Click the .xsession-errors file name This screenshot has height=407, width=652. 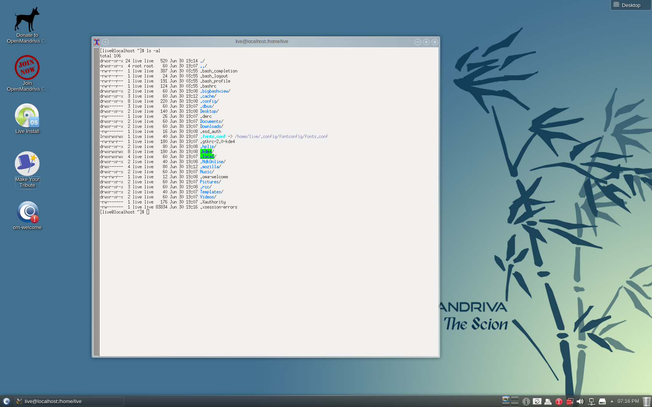(x=219, y=207)
